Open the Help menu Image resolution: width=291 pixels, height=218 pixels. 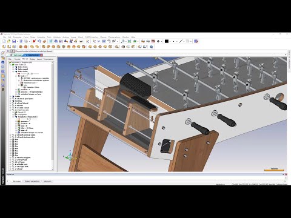pos(133,37)
